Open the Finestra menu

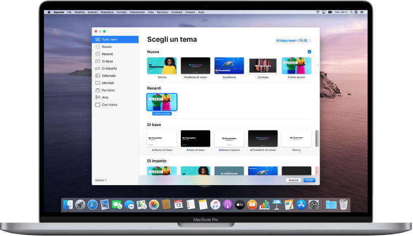tap(190, 12)
